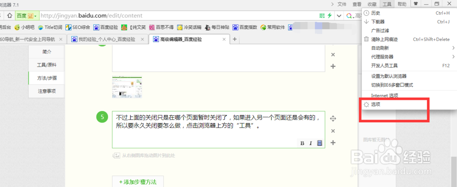Expand the address bar history dropdown arrow
The image size is (457, 187).
click(x=339, y=16)
